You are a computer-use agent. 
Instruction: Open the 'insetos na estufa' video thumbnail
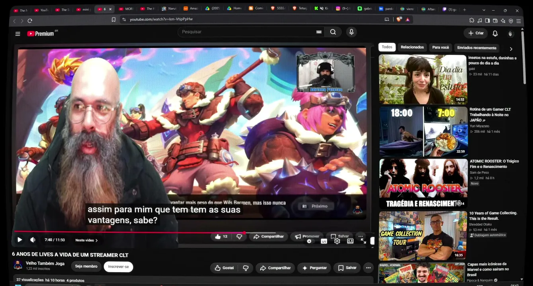(x=423, y=79)
